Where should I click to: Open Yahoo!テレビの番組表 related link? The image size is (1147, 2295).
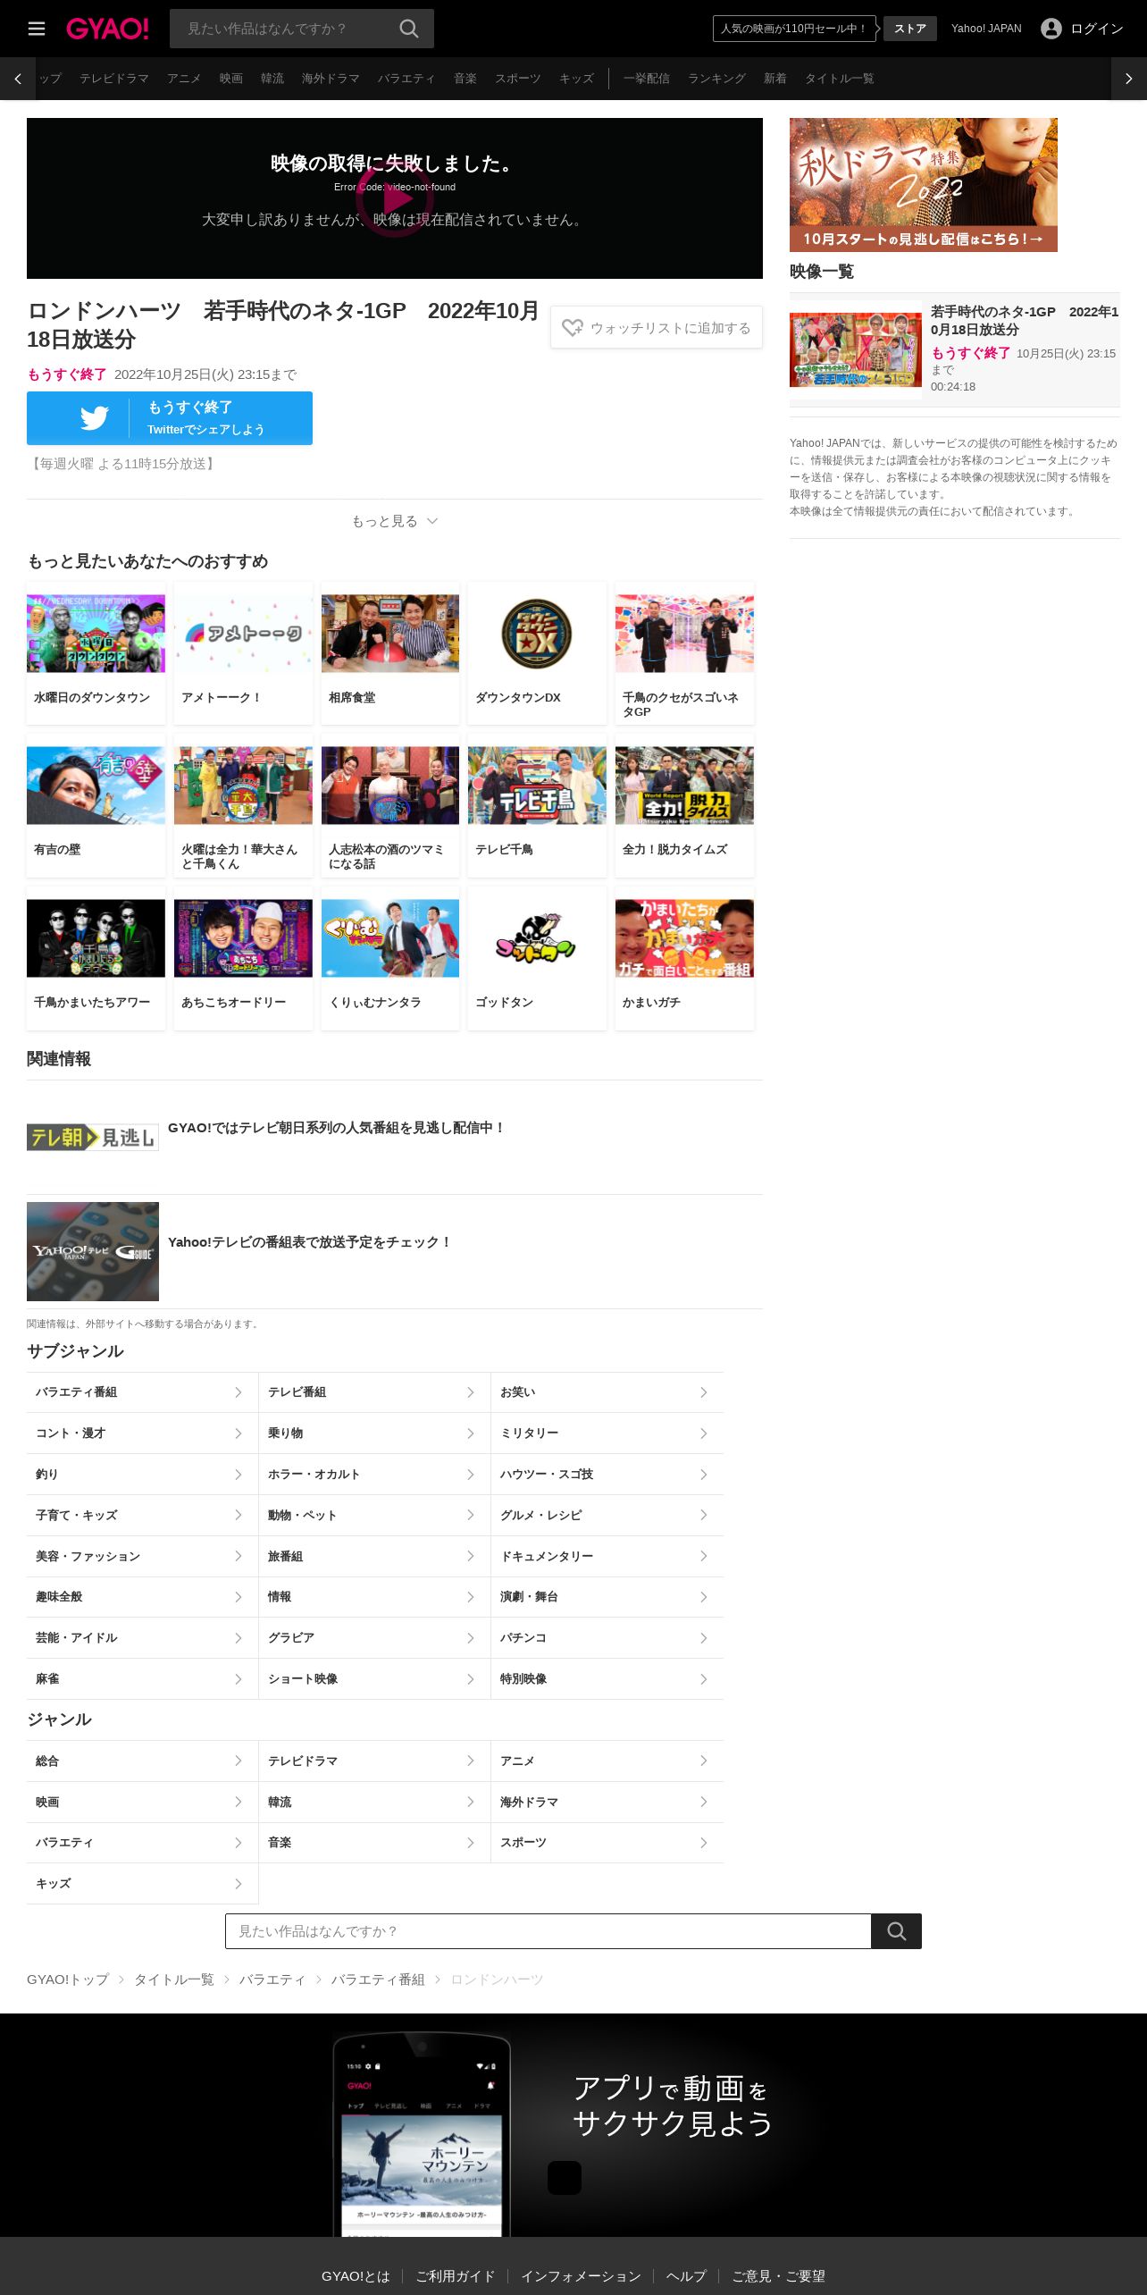point(310,1242)
